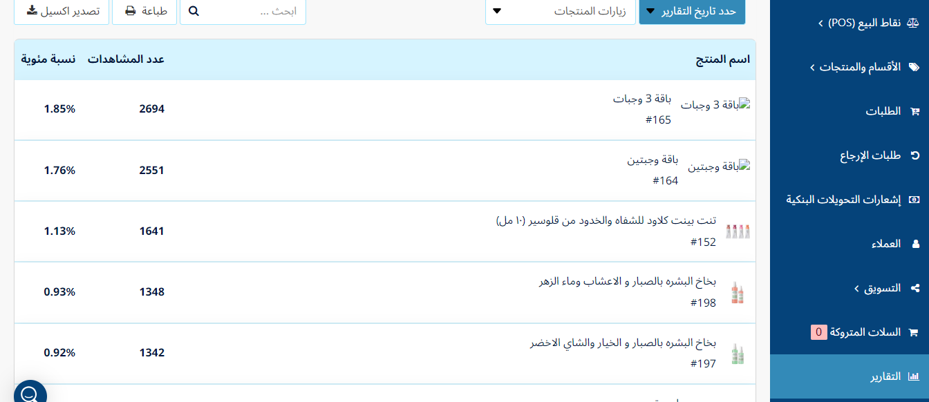Click the thumbnail for product #198

coord(738,292)
